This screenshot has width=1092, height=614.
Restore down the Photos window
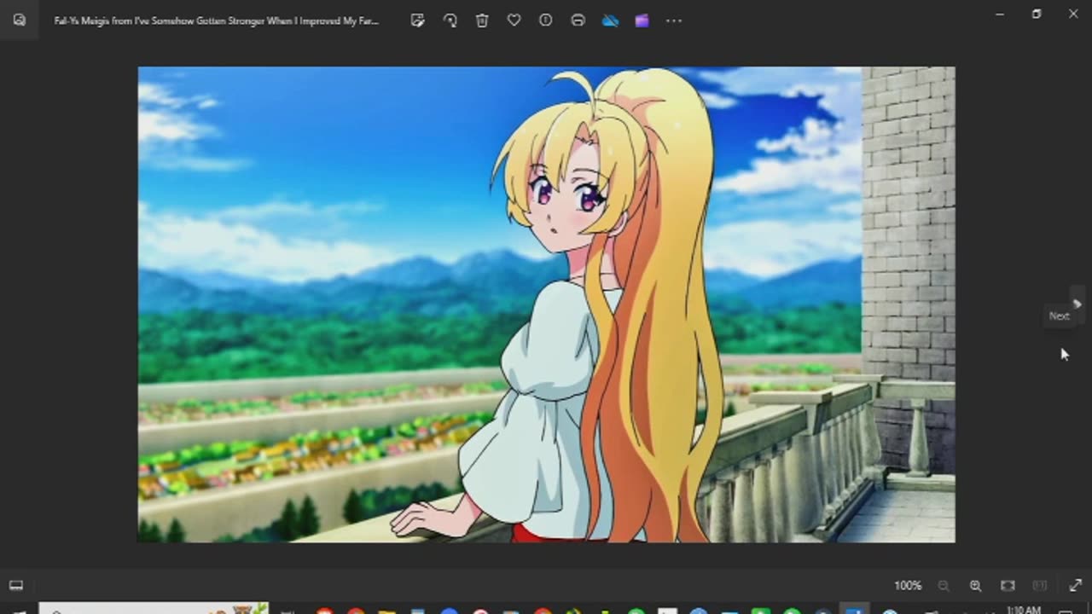pos(1037,14)
